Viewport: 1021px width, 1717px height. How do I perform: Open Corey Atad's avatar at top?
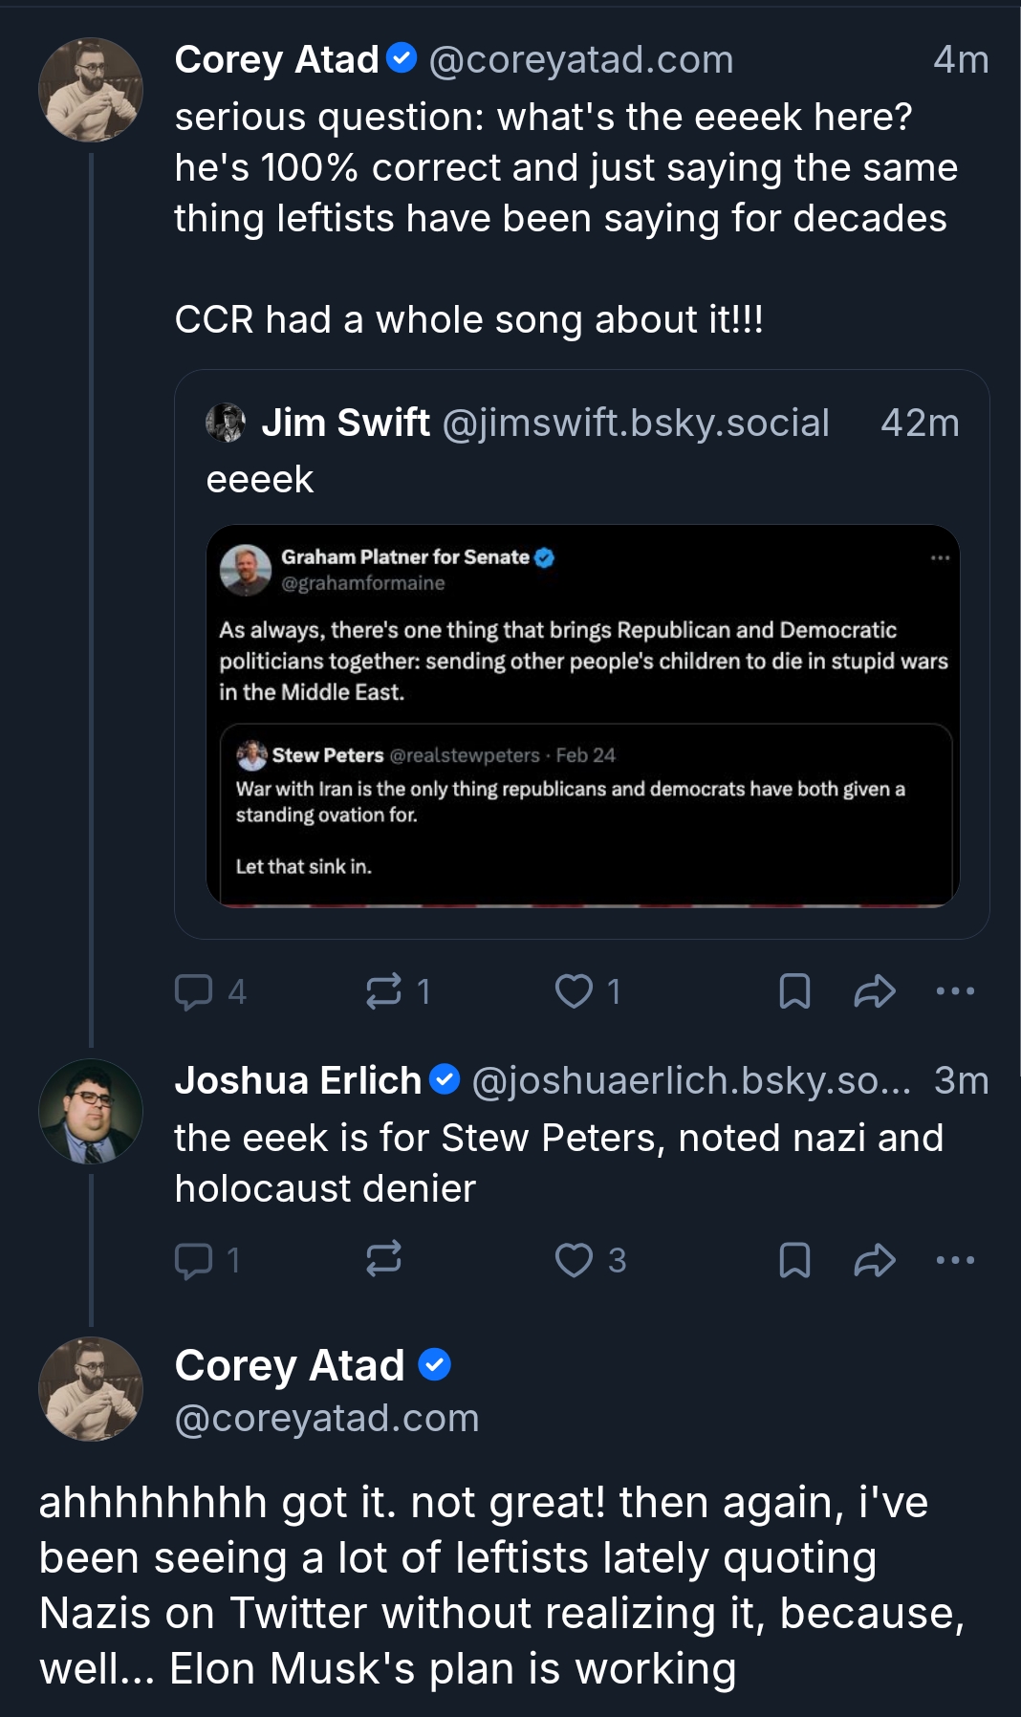tap(91, 90)
